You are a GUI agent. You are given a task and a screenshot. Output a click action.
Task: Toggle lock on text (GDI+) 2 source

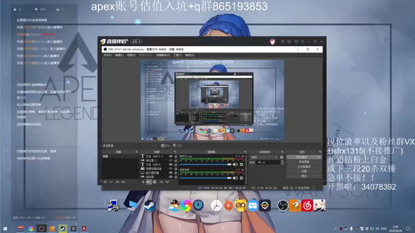point(175,156)
